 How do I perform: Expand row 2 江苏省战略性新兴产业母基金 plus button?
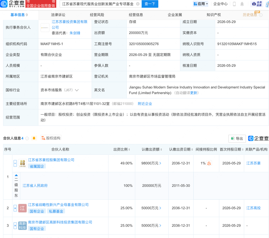click(15, 208)
